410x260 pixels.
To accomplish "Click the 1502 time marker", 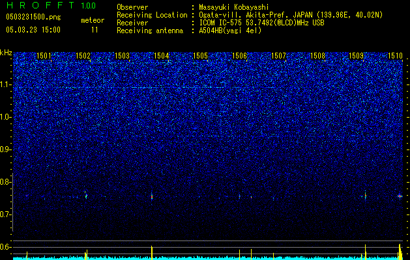I will tap(83, 56).
